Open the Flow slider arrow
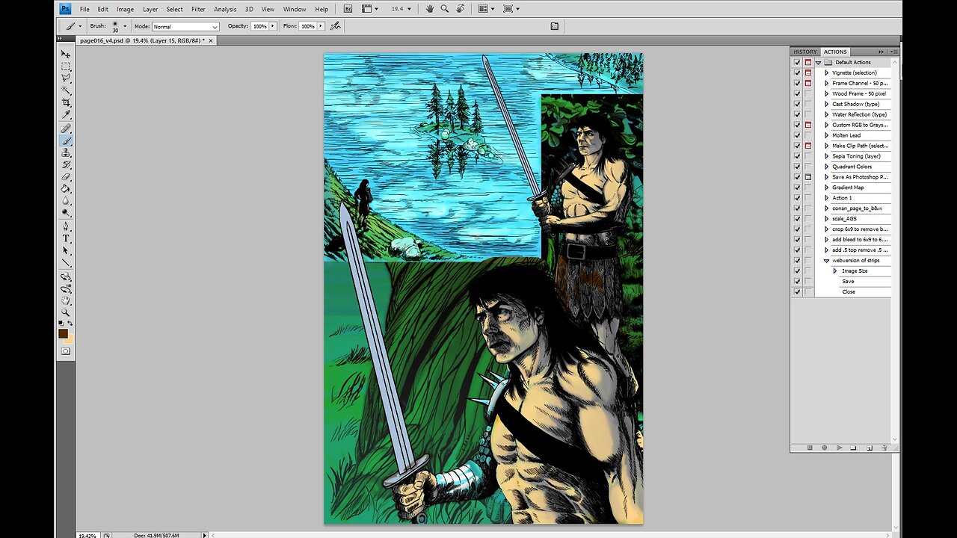Image resolution: width=957 pixels, height=538 pixels. [x=321, y=26]
